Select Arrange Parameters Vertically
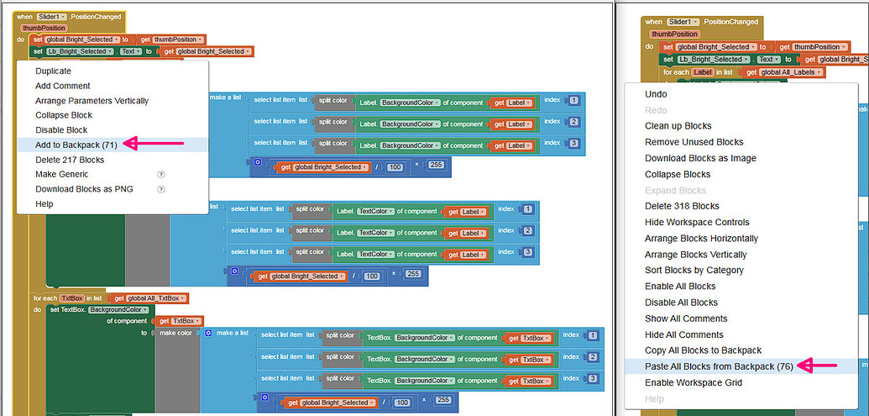 [92, 101]
